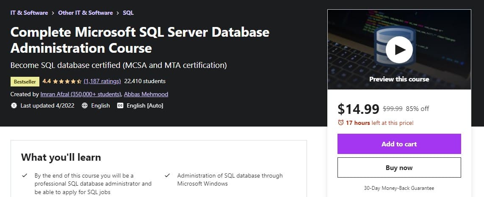Screen dimensions: 484x197
Task: Click the course title heading
Action: click(140, 40)
